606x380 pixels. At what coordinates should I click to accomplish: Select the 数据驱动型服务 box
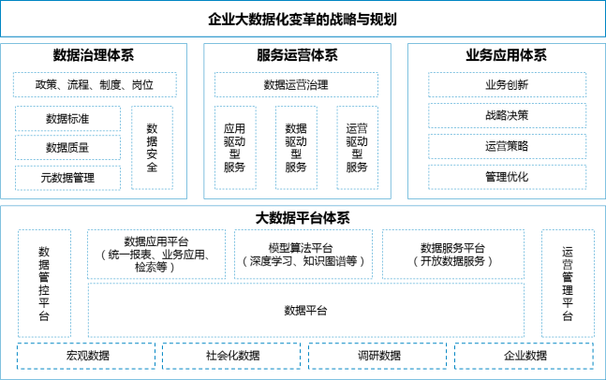point(296,148)
